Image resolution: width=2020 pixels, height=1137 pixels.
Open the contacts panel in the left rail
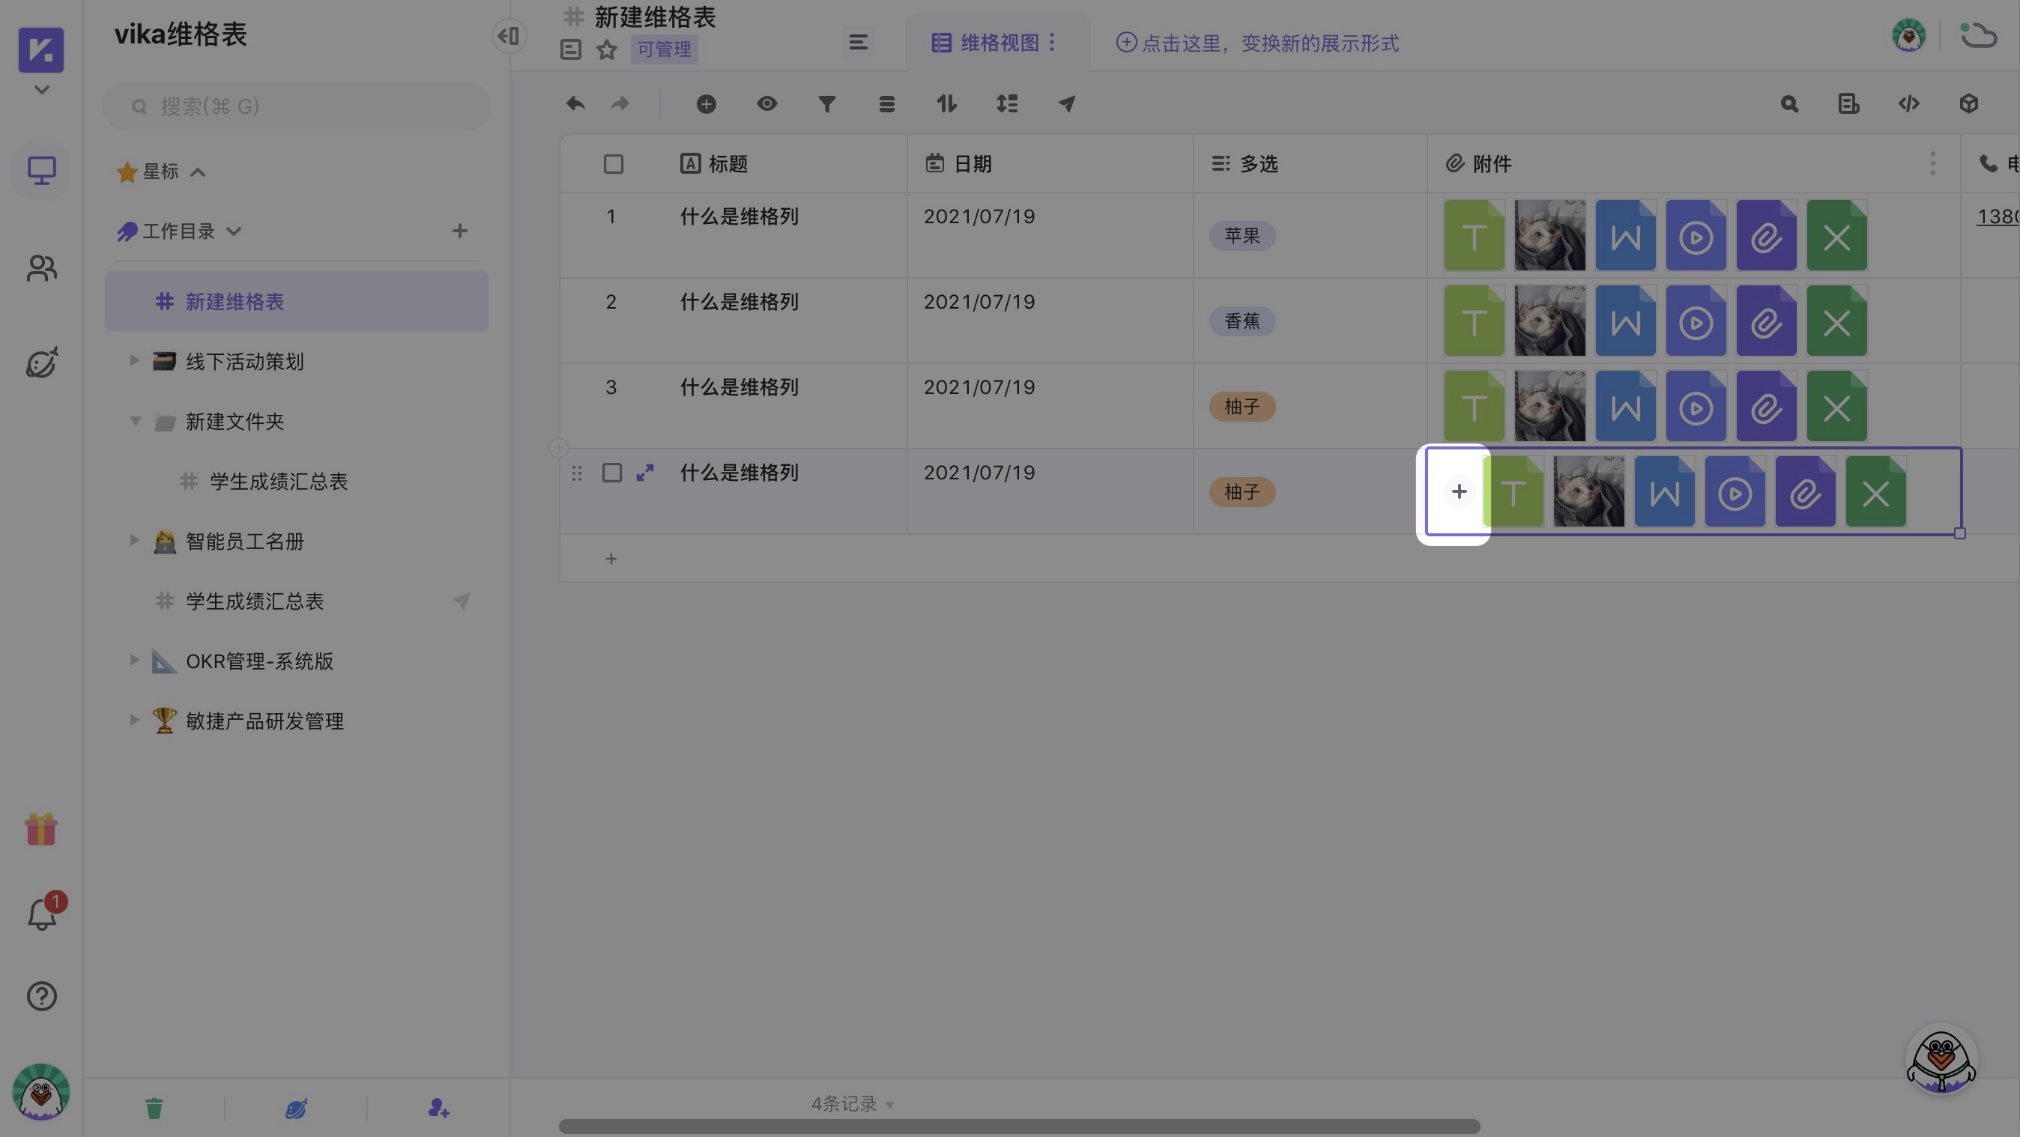[x=40, y=267]
